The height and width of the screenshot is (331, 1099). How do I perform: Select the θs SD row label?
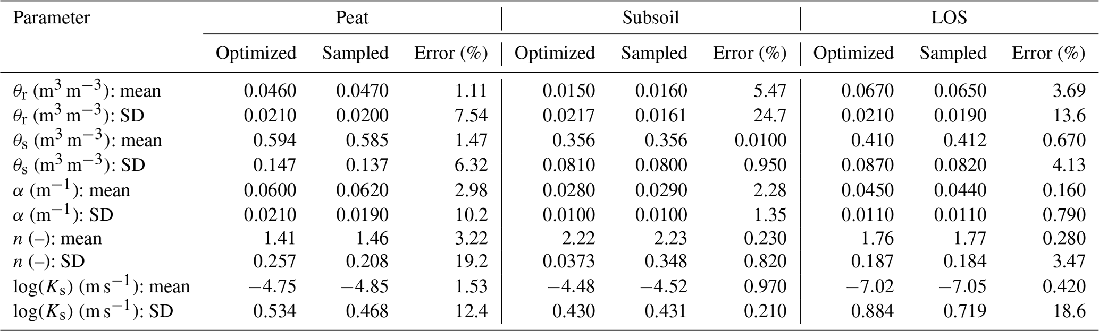click(x=79, y=165)
